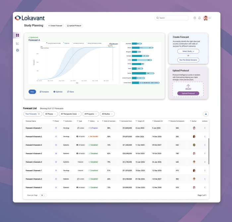
Task: Click Clone on Forecast A card
Action: (x=71, y=92)
